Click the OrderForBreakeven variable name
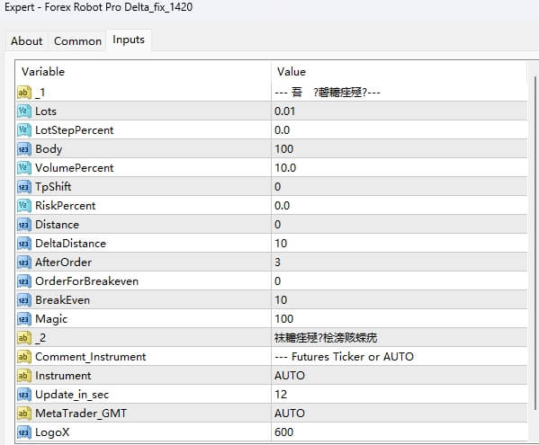Screen dimensions: 539x445 (86, 281)
